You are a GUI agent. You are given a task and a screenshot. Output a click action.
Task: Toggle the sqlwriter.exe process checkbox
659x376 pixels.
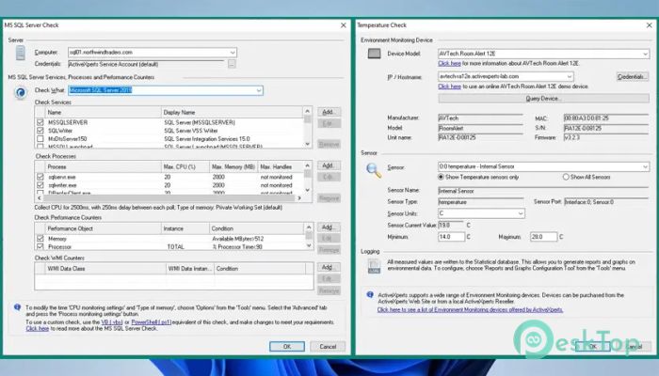(x=40, y=184)
